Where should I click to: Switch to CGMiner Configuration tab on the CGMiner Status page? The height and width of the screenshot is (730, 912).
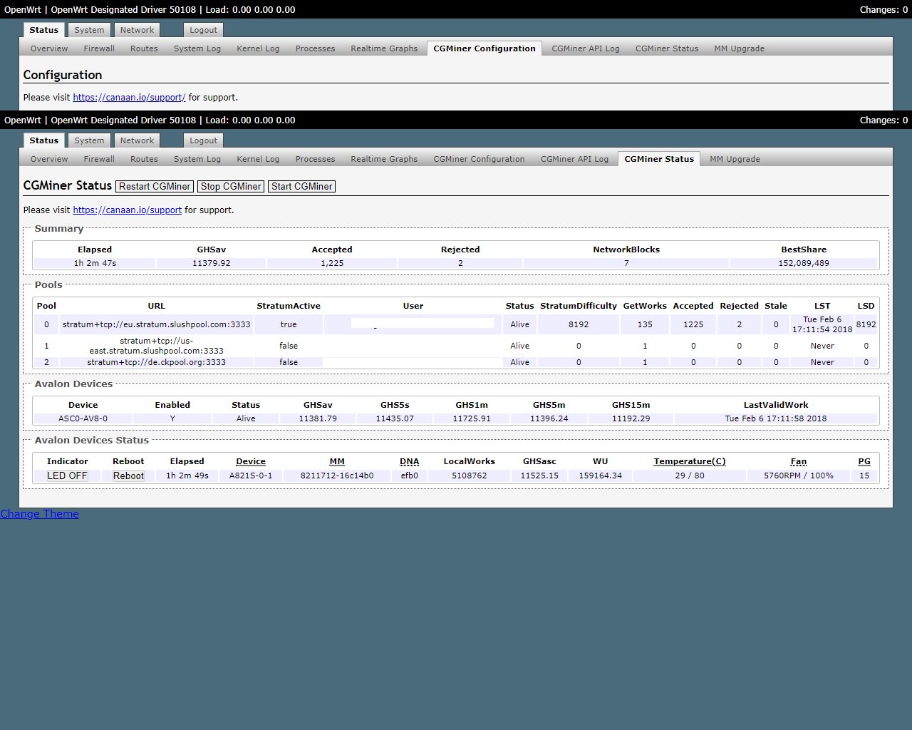tap(479, 159)
